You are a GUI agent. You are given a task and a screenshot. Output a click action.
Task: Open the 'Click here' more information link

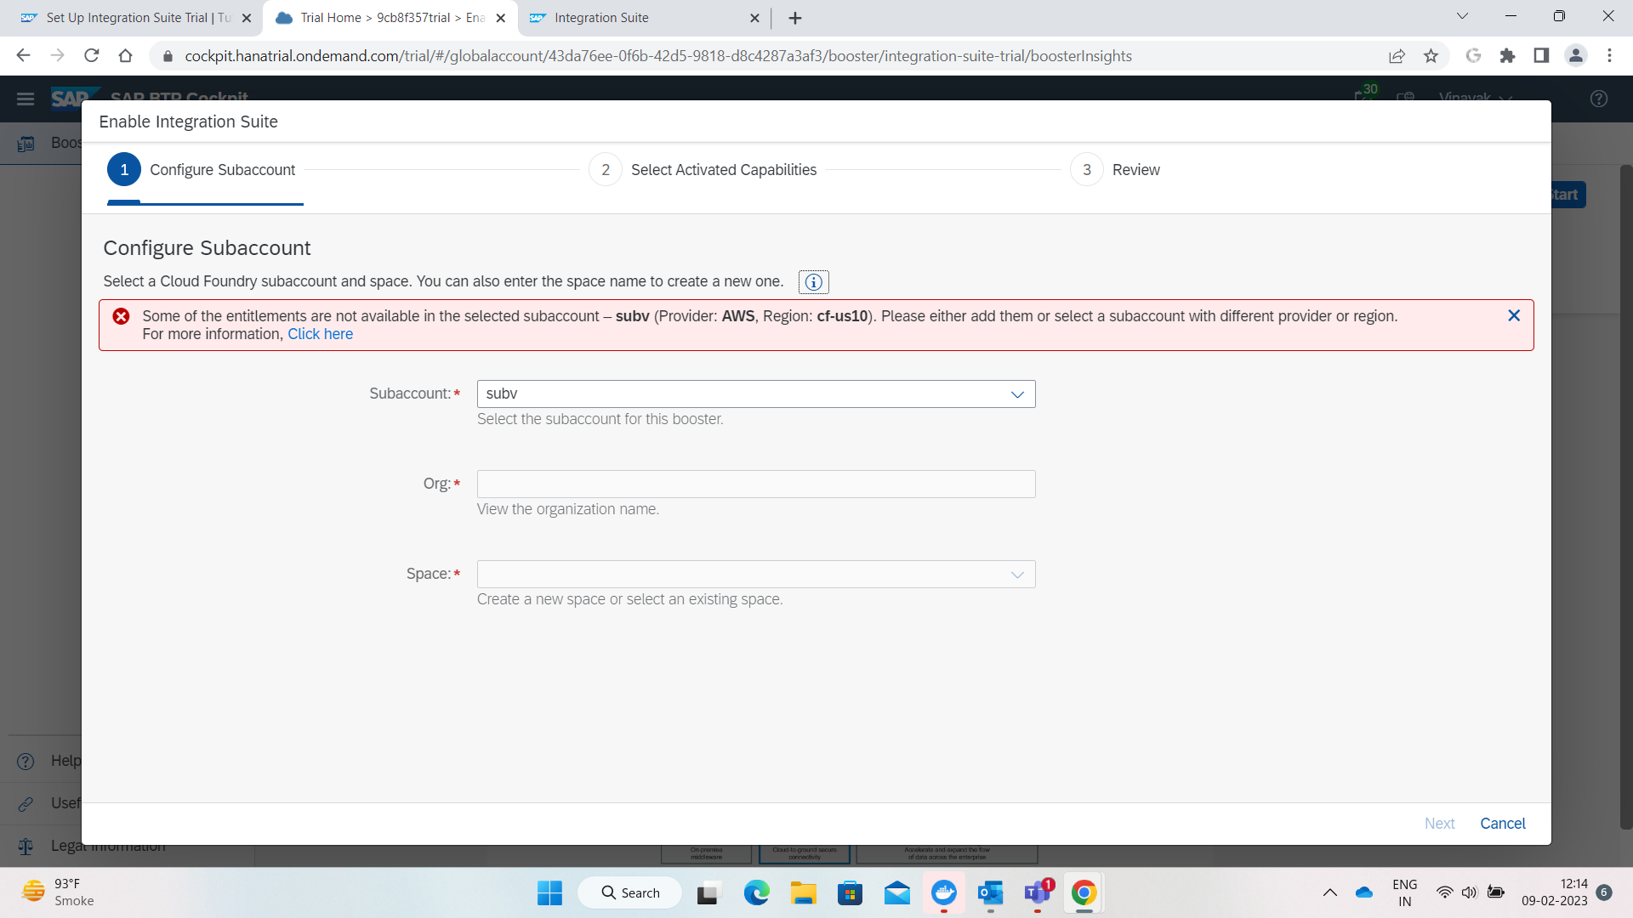[320, 334]
